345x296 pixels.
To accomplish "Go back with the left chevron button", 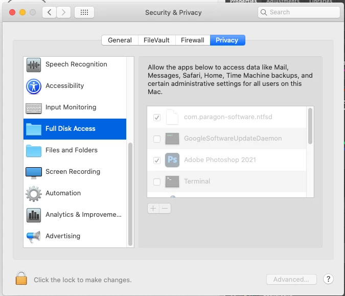I will point(49,12).
